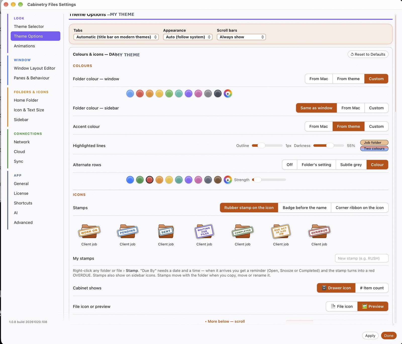The height and width of the screenshot is (344, 402).
Task: Click the Two colours highlight preview pill
Action: tap(374, 148)
